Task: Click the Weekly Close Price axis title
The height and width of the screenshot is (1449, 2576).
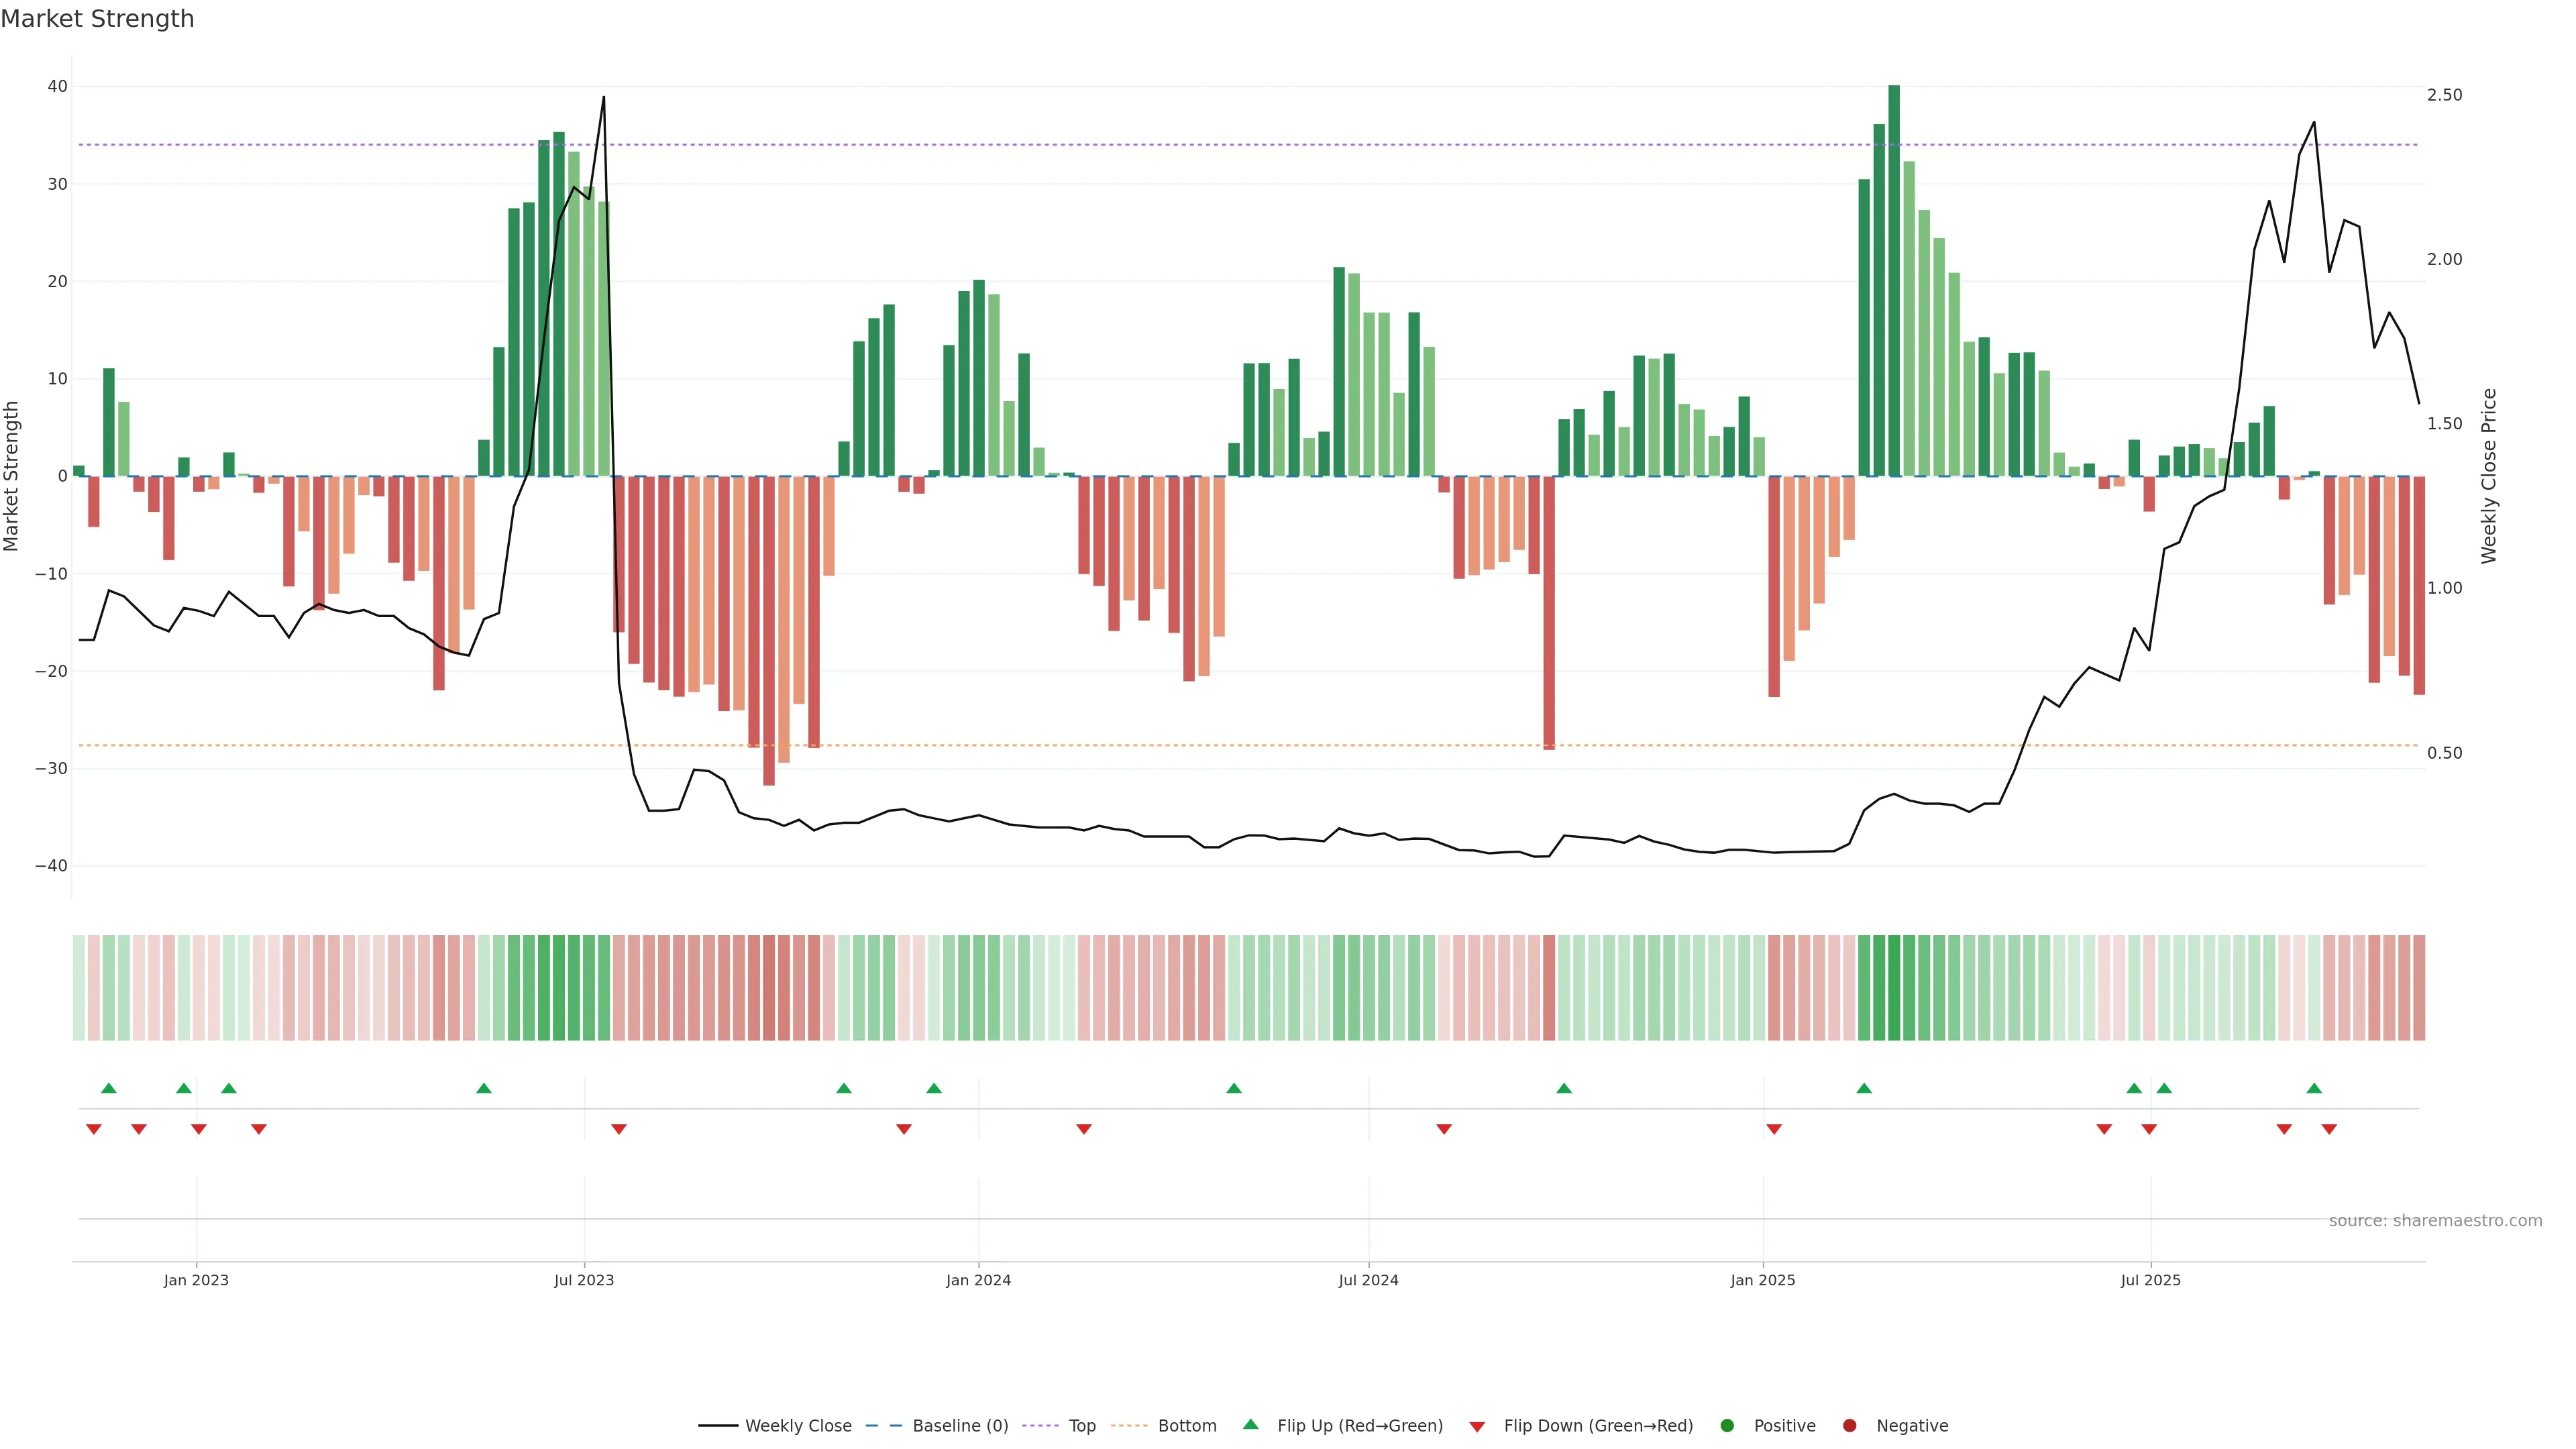Action: coord(2489,476)
